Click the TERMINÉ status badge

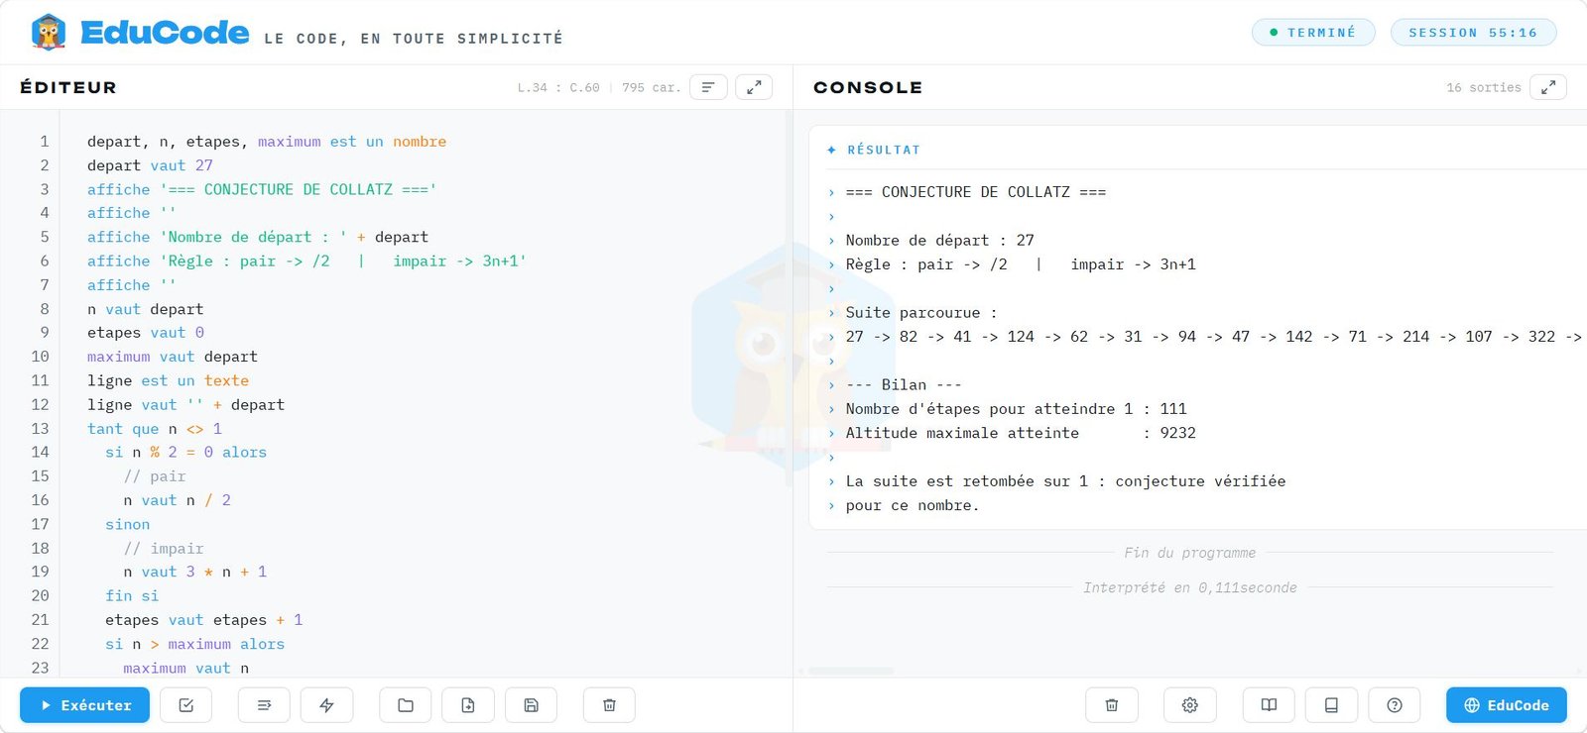1313,33
